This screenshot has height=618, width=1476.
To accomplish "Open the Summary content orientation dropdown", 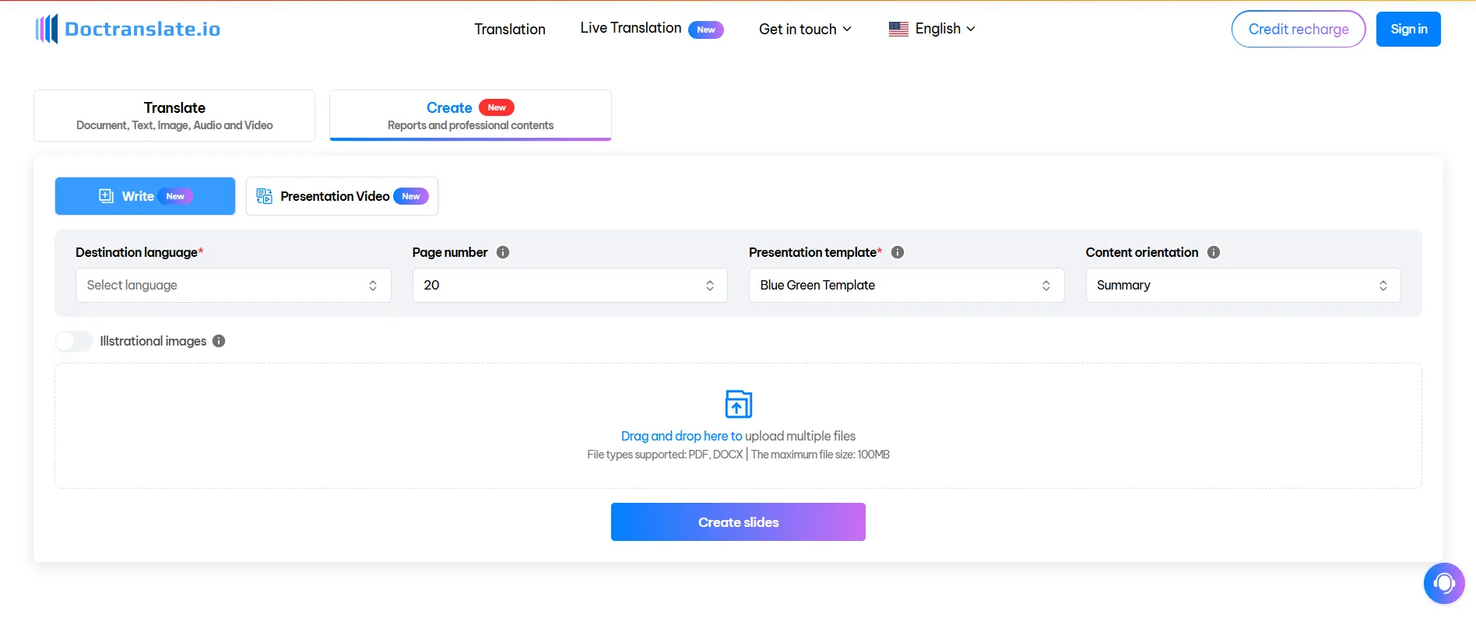I will click(1243, 285).
